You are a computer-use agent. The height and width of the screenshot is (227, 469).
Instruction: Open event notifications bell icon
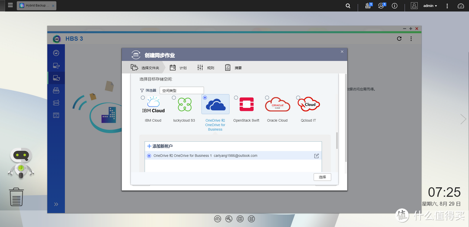381,6
